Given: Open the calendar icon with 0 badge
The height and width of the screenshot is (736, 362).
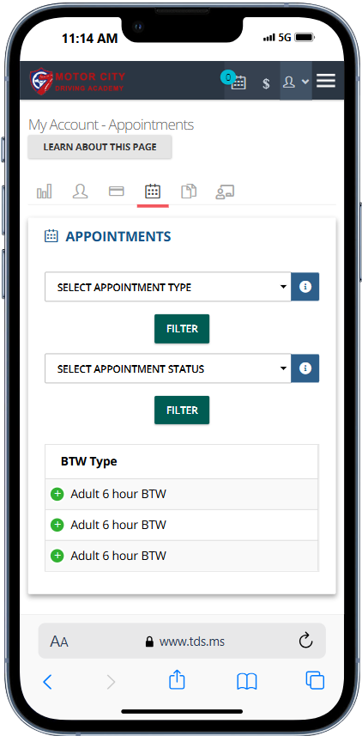Looking at the screenshot, I should 238,82.
